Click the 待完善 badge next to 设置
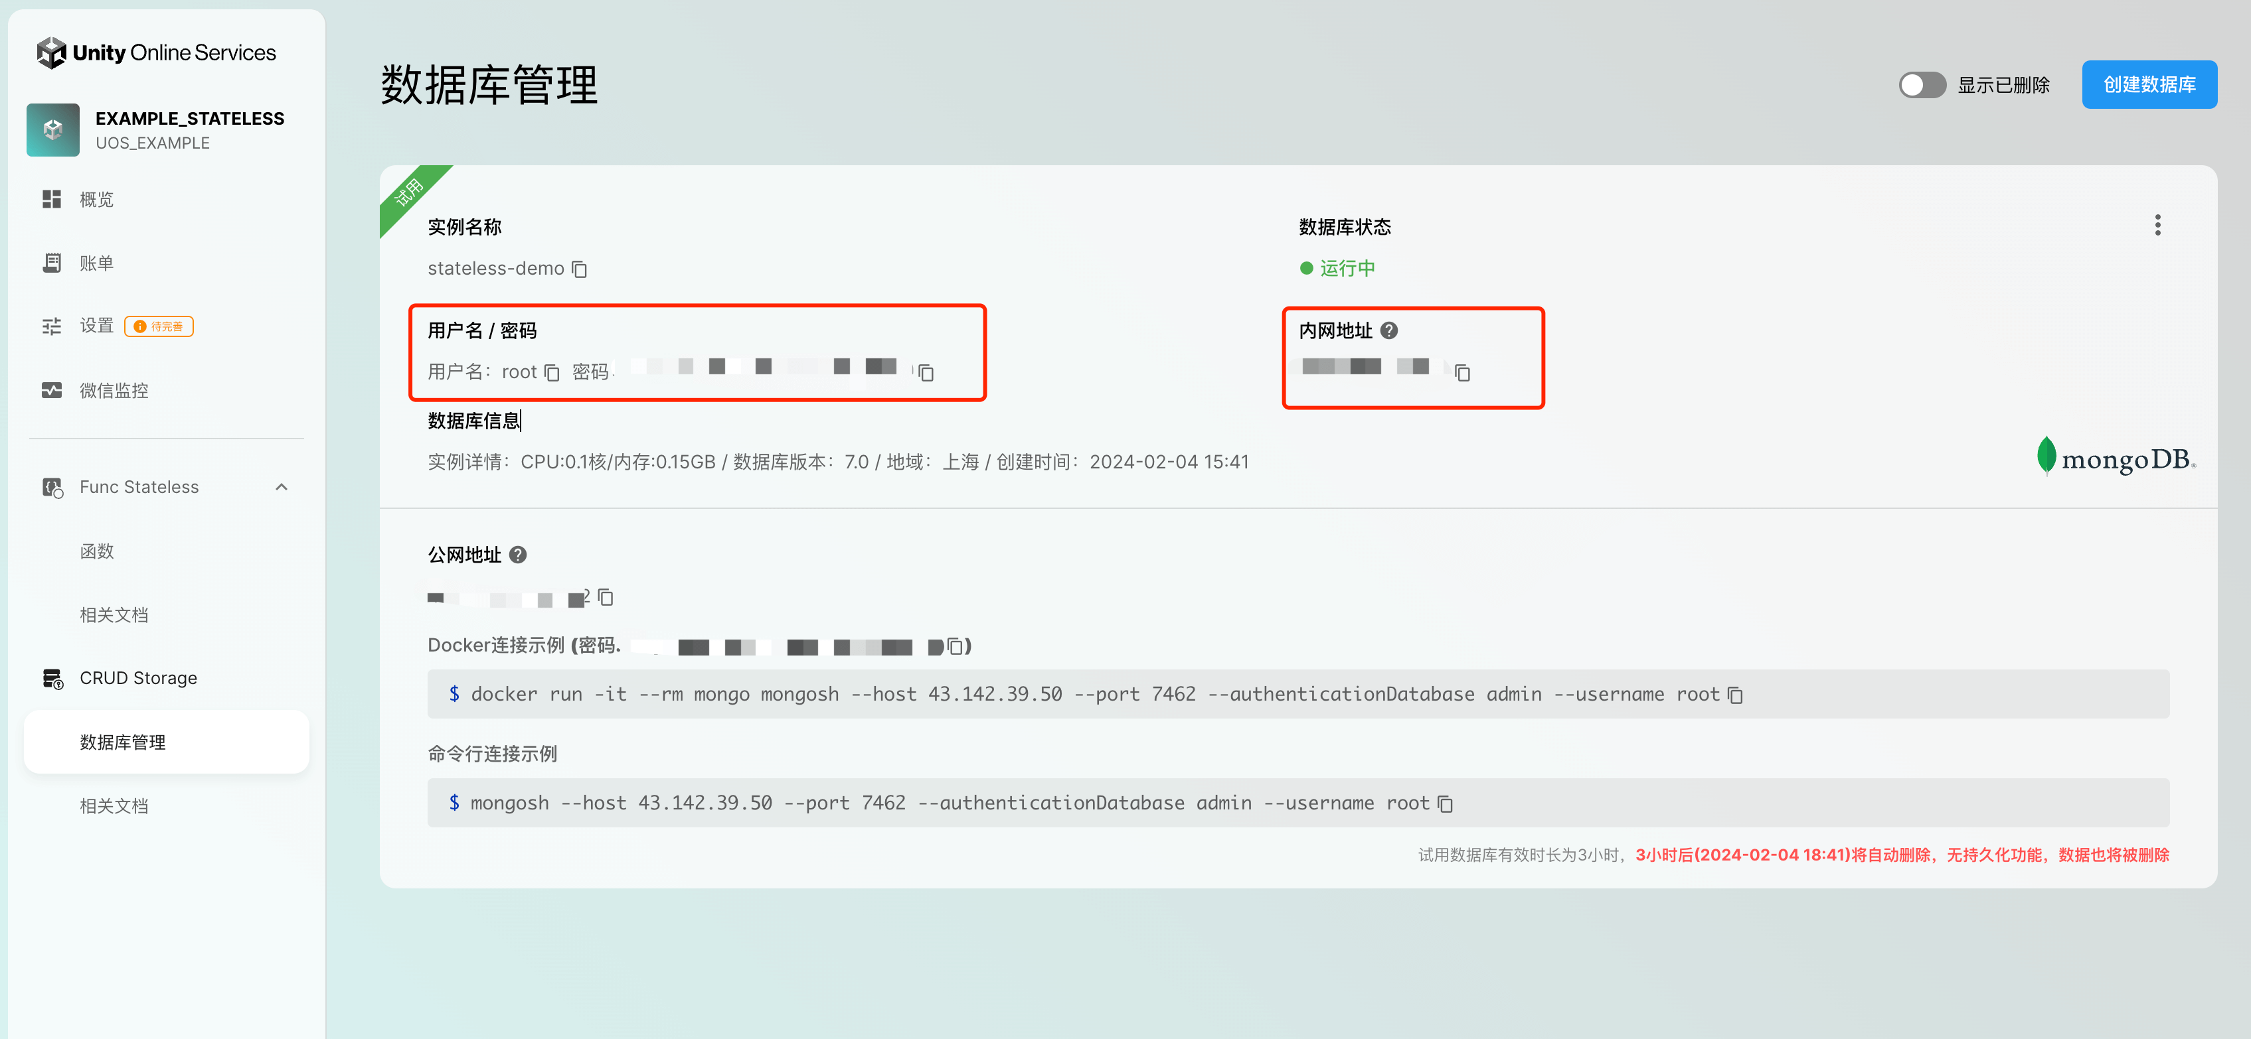Viewport: 2251px width, 1039px height. point(159,326)
